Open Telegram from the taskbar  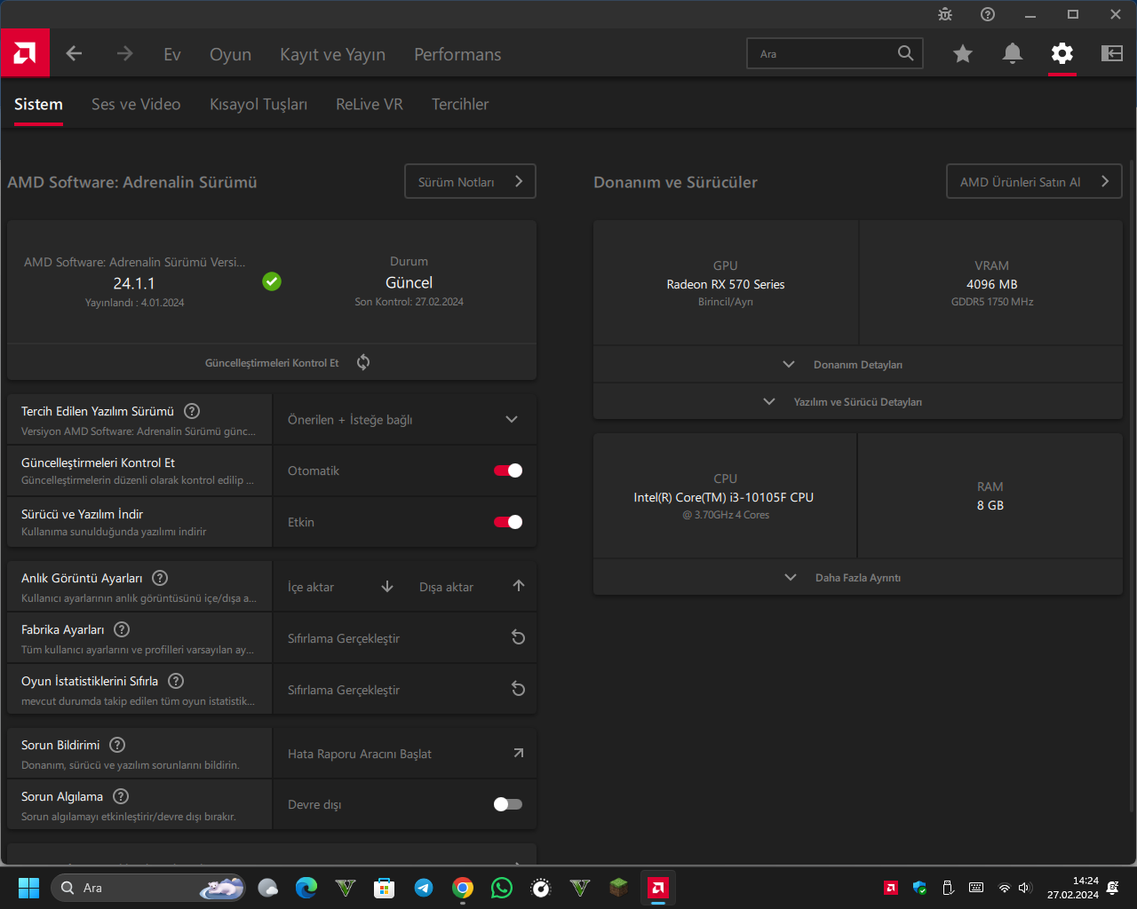pyautogui.click(x=424, y=888)
